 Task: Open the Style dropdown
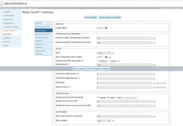[x=103, y=53]
